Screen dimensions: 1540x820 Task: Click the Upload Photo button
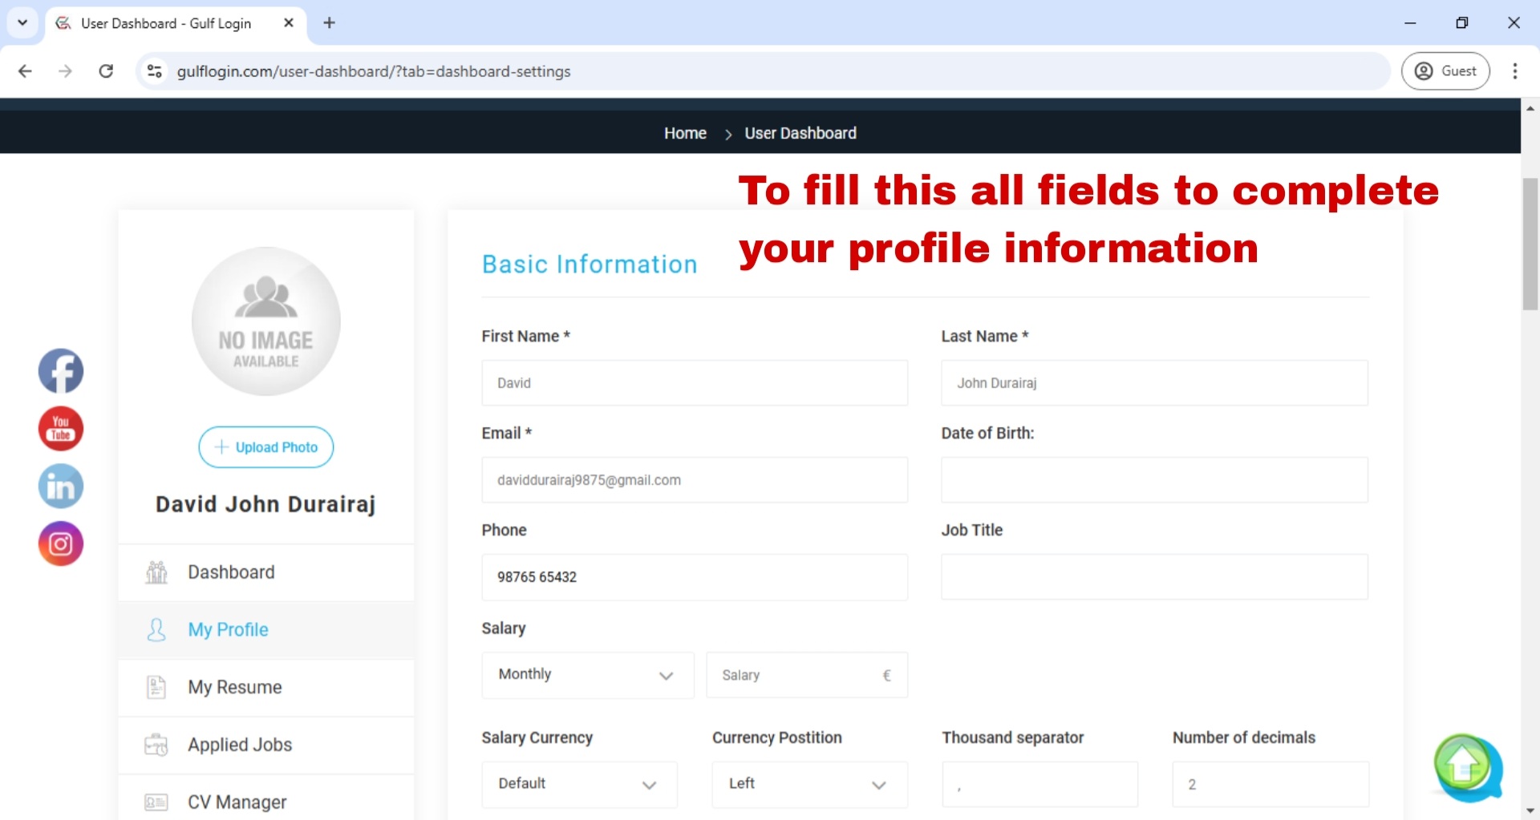(265, 447)
